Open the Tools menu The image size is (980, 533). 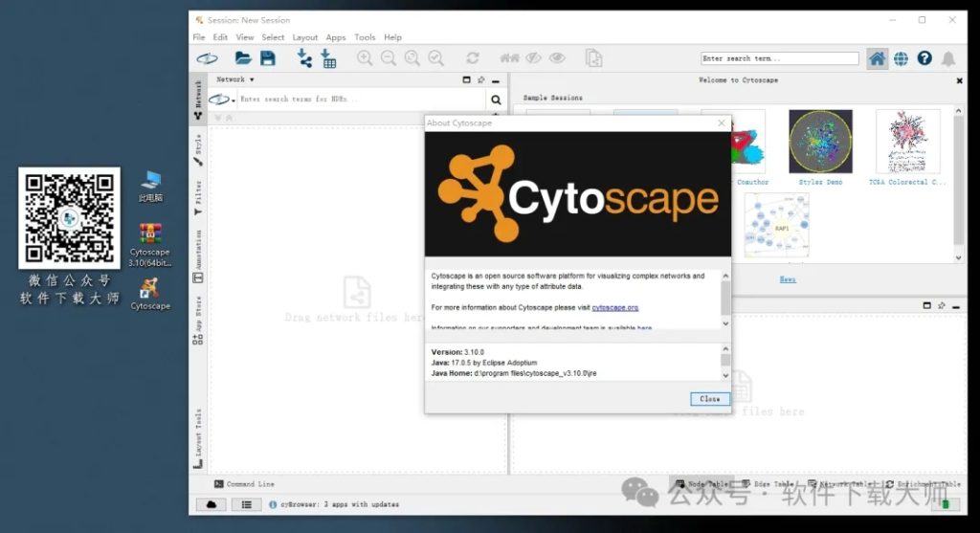point(365,37)
